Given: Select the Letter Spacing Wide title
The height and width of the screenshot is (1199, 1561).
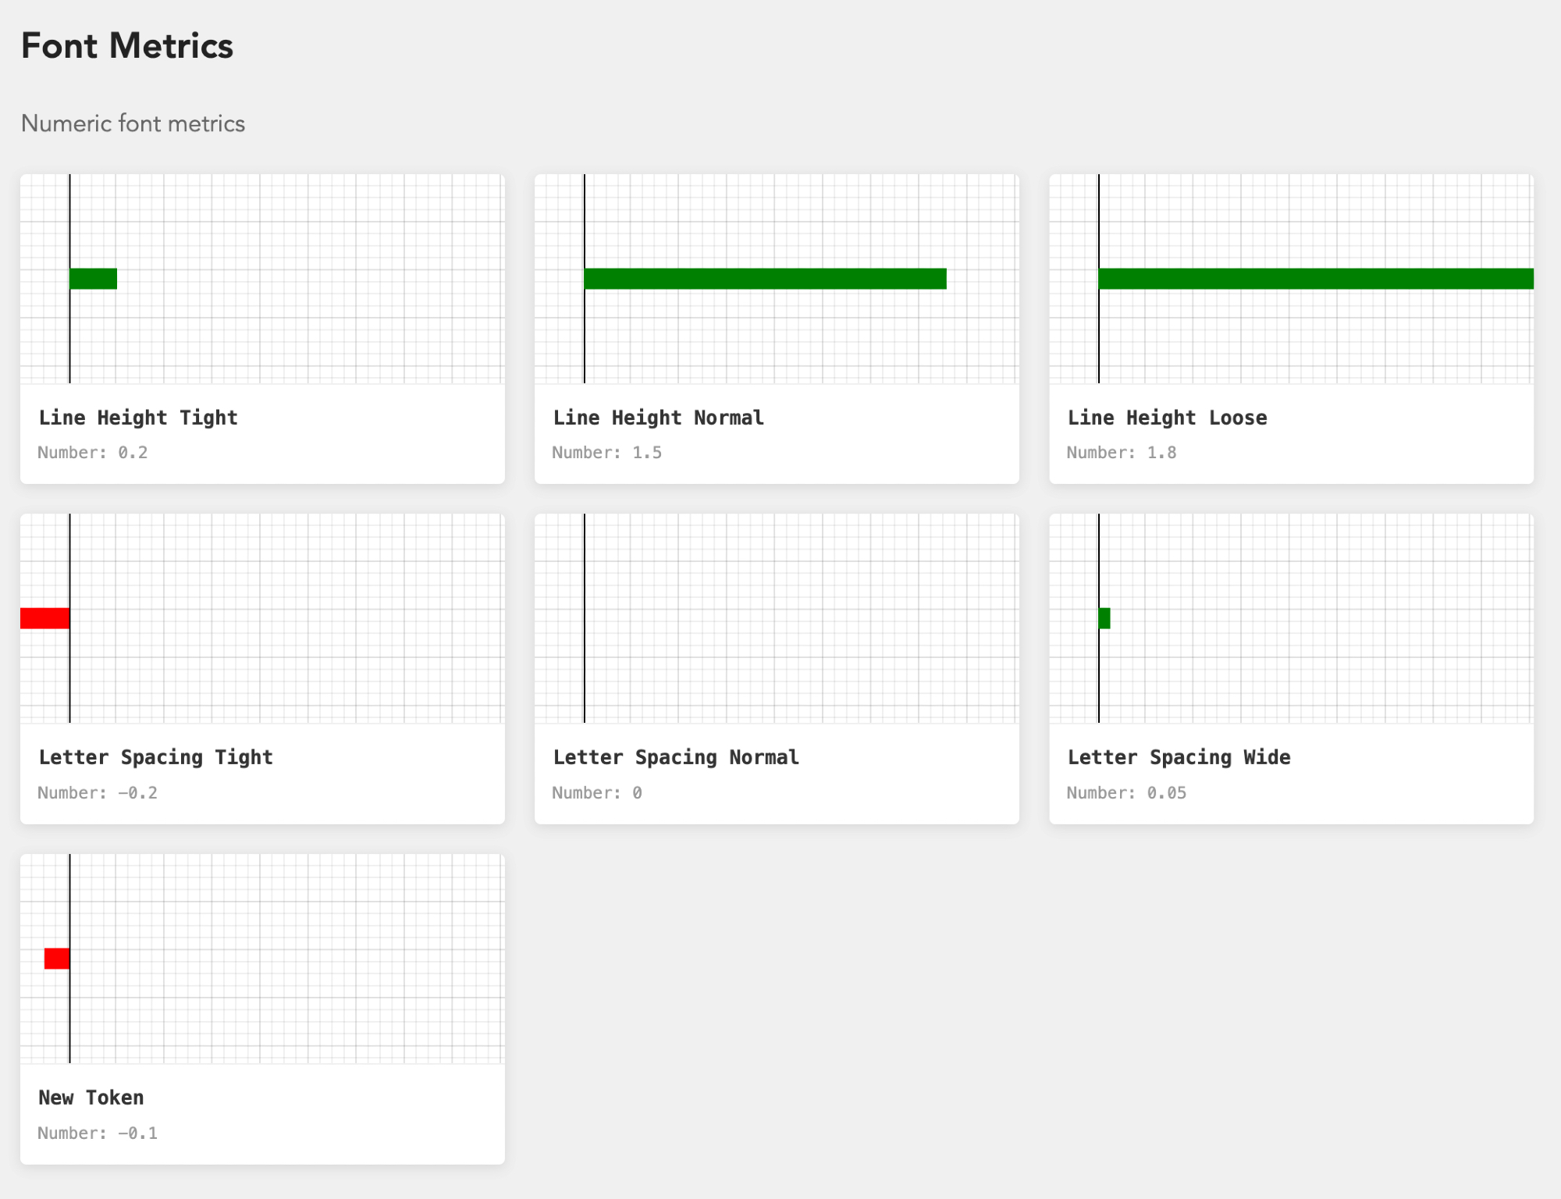Looking at the screenshot, I should pos(1179,757).
